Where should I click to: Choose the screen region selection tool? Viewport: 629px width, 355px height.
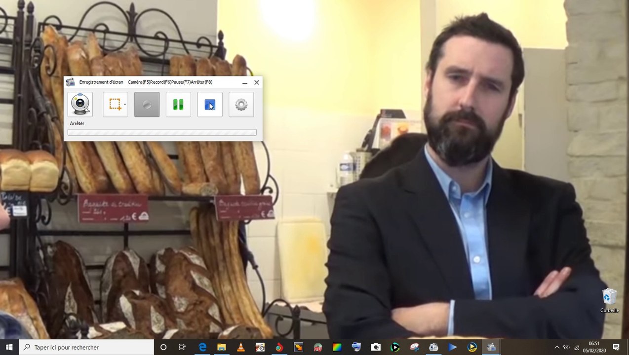click(x=115, y=105)
